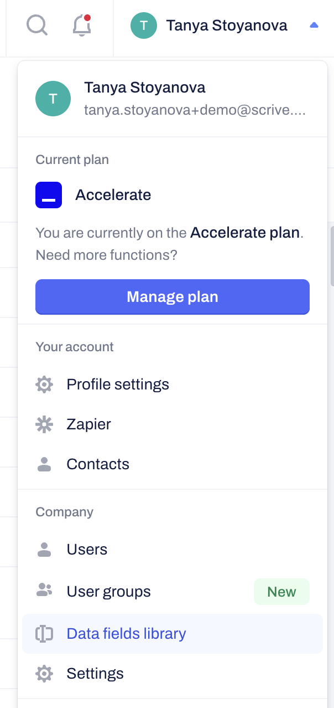Image resolution: width=334 pixels, height=708 pixels.
Task: Click the large avatar in dropdown panel
Action: coord(53,99)
